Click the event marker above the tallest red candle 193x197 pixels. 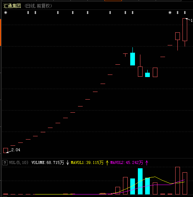185,13
